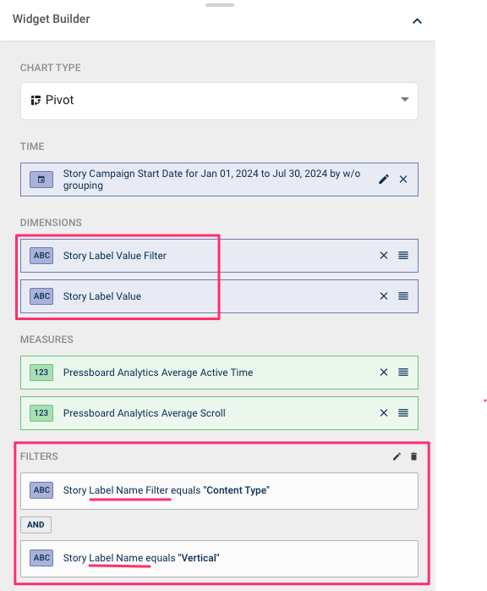Click the TIME section label
This screenshot has height=591, width=487.
coord(32,146)
